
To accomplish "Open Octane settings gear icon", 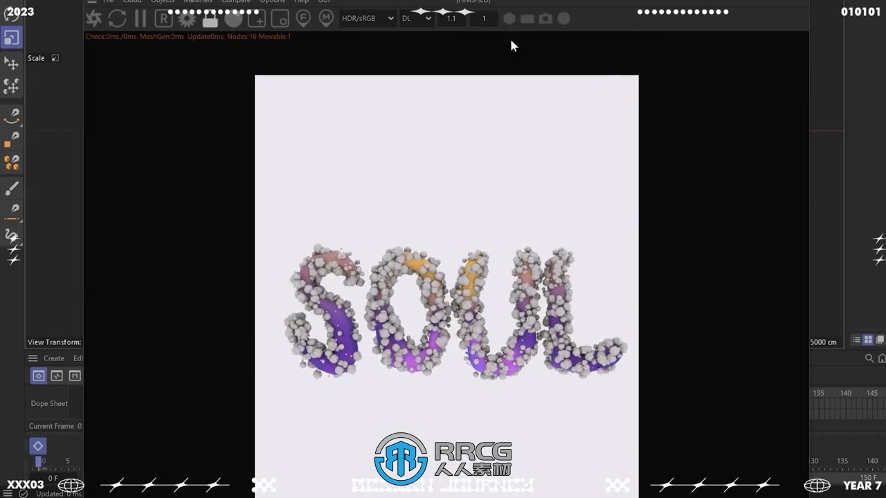I will [x=187, y=19].
